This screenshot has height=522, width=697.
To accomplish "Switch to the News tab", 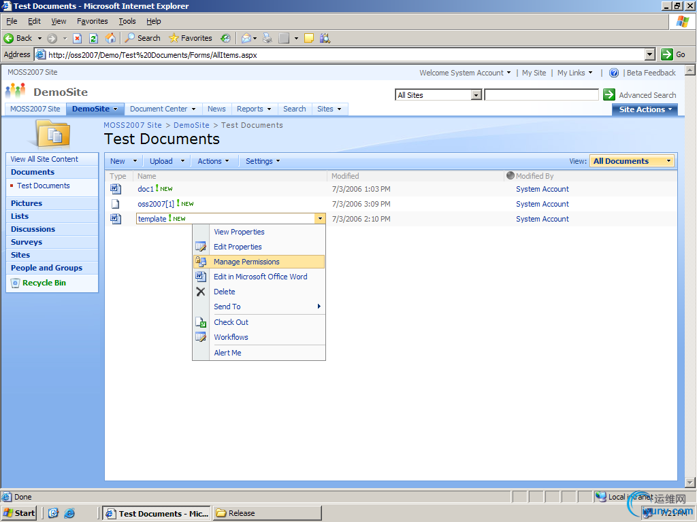I will (x=216, y=109).
